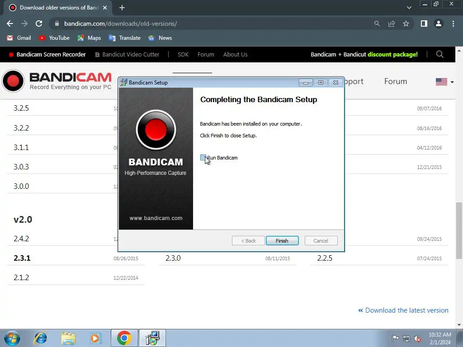Image resolution: width=463 pixels, height=347 pixels.
Task: Select version 2.2.5
Action: point(325,258)
